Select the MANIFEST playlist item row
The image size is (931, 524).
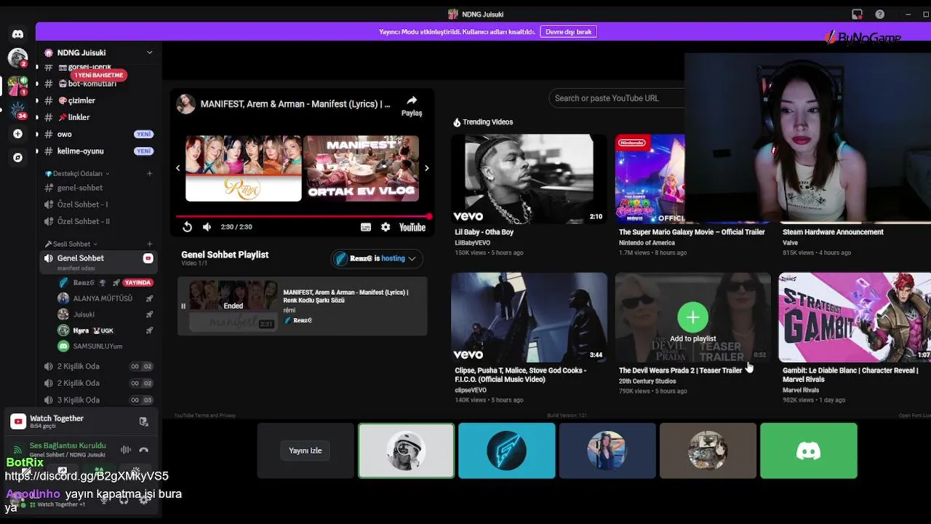point(303,306)
